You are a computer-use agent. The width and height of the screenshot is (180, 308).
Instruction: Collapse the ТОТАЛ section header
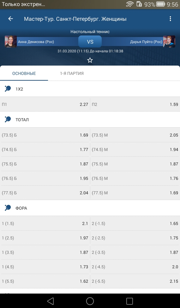[90, 119]
